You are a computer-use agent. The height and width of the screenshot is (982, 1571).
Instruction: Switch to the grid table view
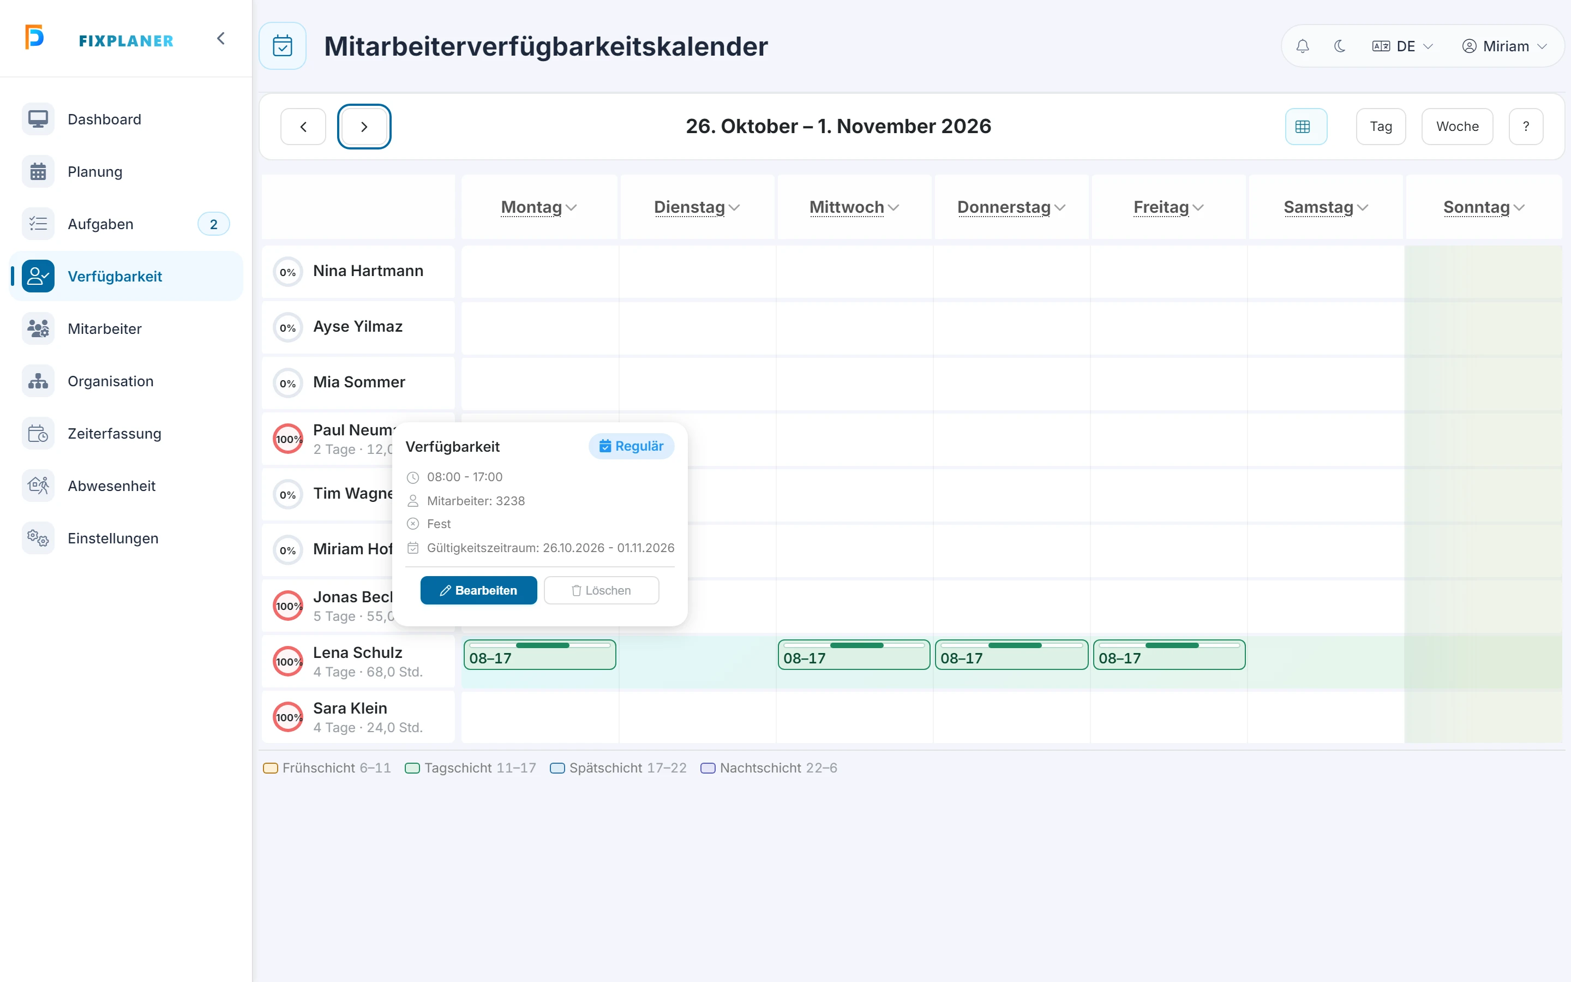pos(1305,127)
